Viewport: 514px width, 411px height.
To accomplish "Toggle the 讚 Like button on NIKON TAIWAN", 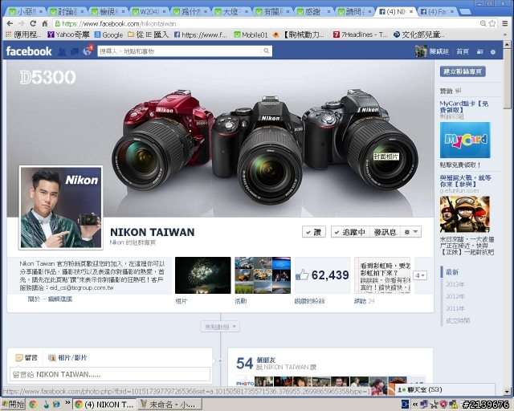I will (314, 232).
